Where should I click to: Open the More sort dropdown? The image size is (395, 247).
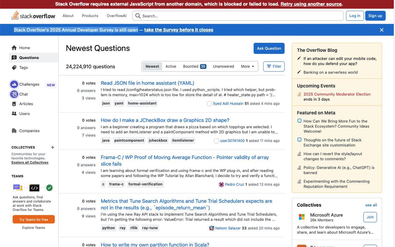(x=247, y=66)
